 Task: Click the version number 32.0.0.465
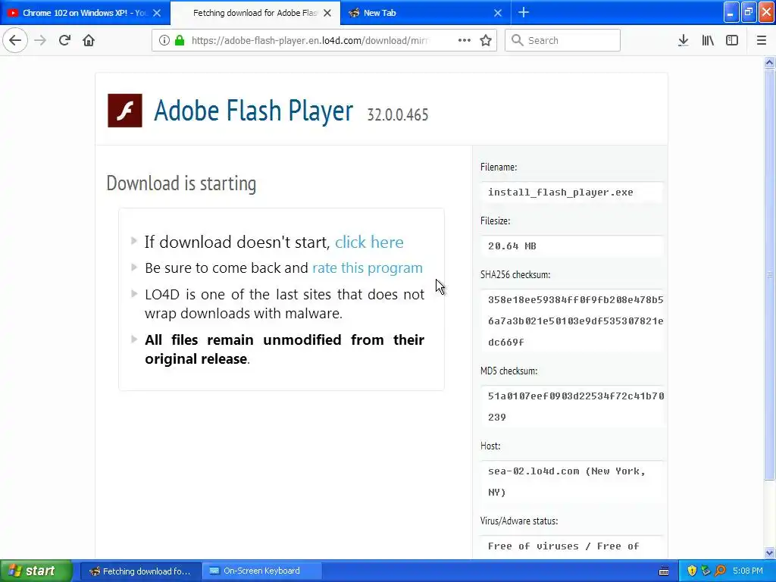[x=398, y=114]
